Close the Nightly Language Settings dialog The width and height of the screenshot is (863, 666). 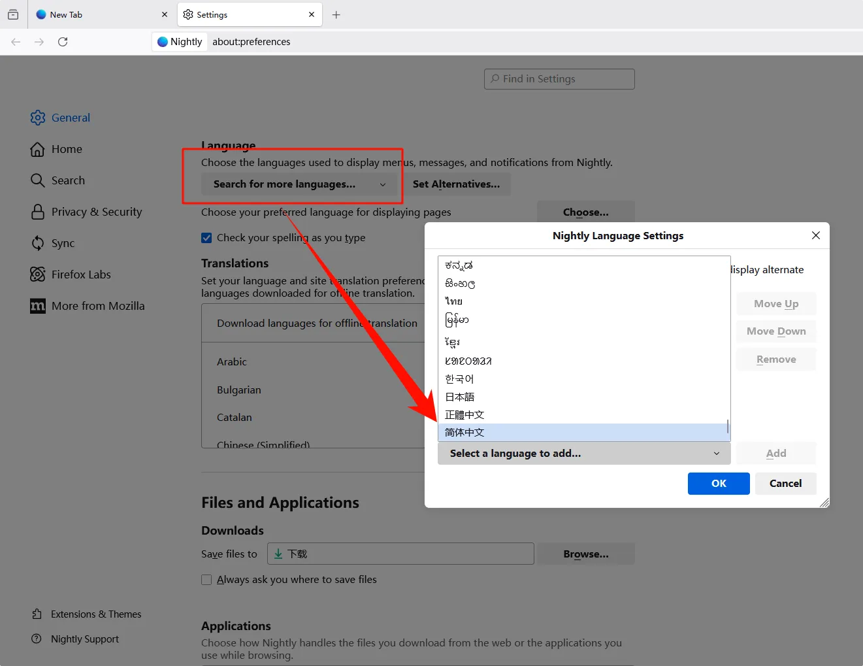click(x=815, y=235)
